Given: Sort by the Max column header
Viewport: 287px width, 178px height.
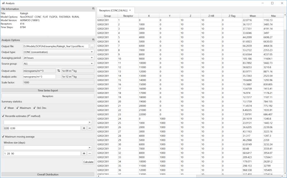Looking at the screenshot, I should [x=273, y=16].
